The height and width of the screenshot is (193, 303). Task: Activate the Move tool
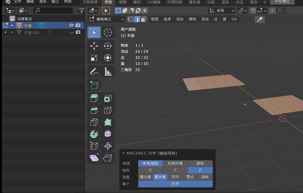point(94,46)
